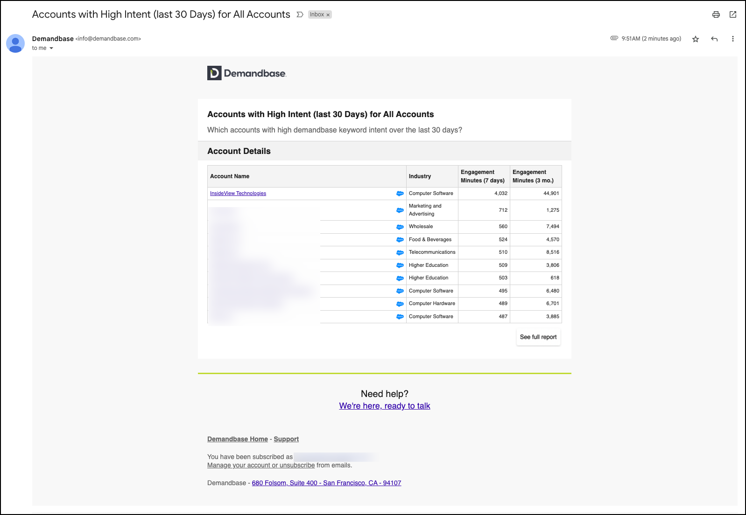Click Salesforce icon in InsideView Technologies row
This screenshot has width=746, height=515.
point(400,194)
